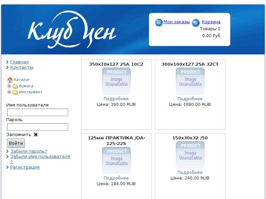Select the Инструмент category label
266x199 pixels.
(x=31, y=92)
